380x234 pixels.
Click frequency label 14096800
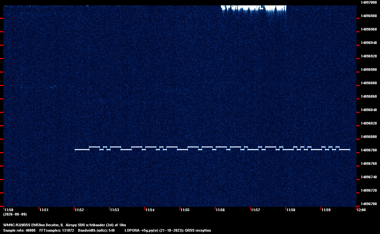369,137
